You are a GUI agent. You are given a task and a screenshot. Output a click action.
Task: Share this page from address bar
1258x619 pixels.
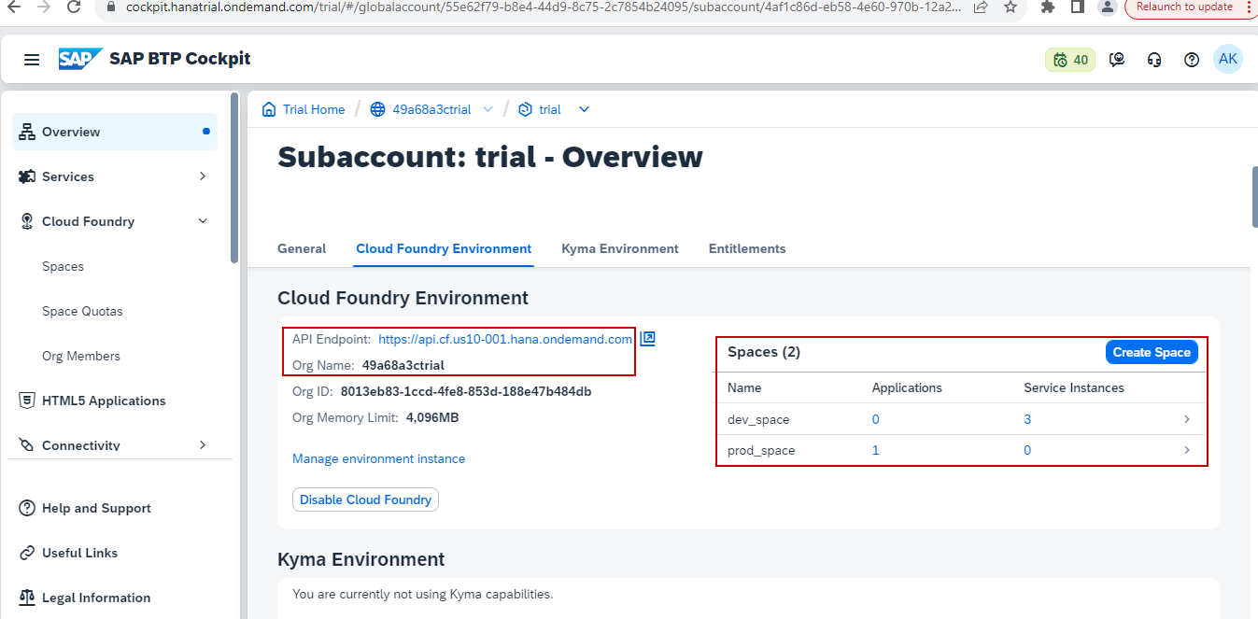[981, 7]
